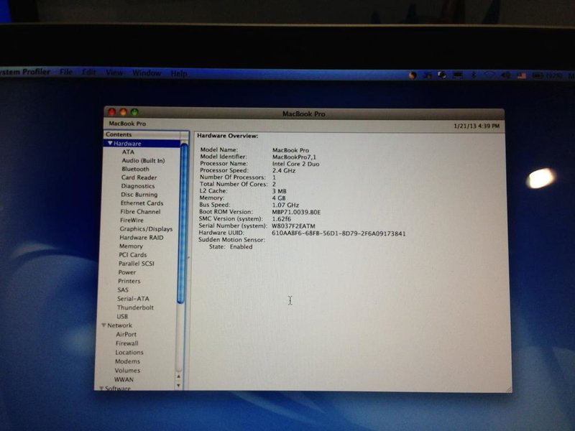Click the serial number W8037F2EATM
The image size is (575, 431).
(293, 226)
